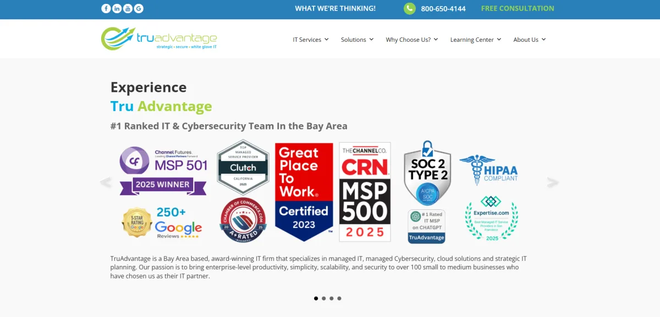The width and height of the screenshot is (660, 317).
Task: Click the Experience heading text
Action: pyautogui.click(x=148, y=87)
